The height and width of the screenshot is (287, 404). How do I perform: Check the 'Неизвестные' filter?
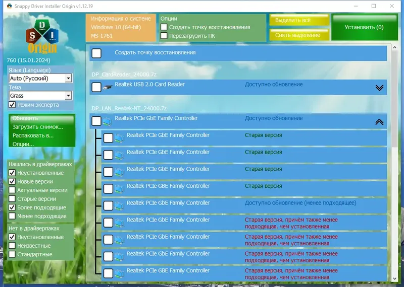point(12,246)
